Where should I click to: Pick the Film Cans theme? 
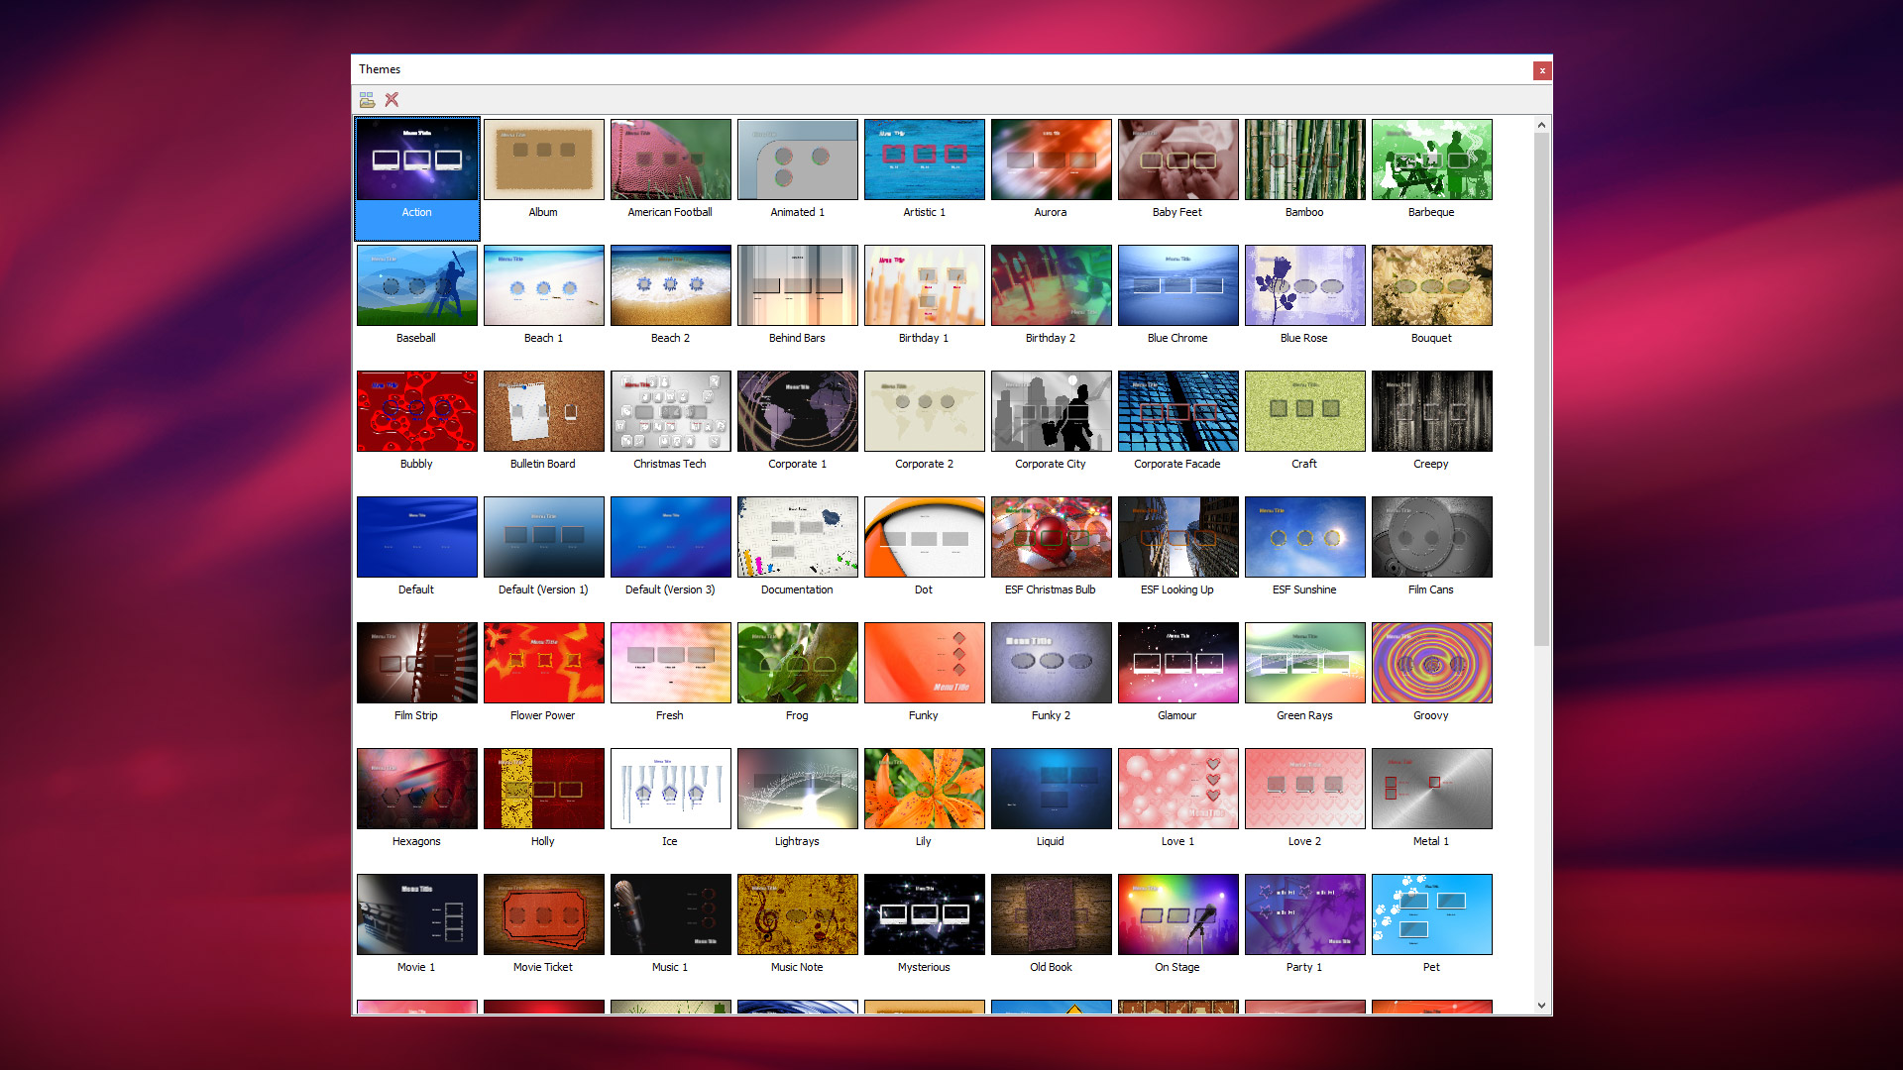pos(1431,536)
